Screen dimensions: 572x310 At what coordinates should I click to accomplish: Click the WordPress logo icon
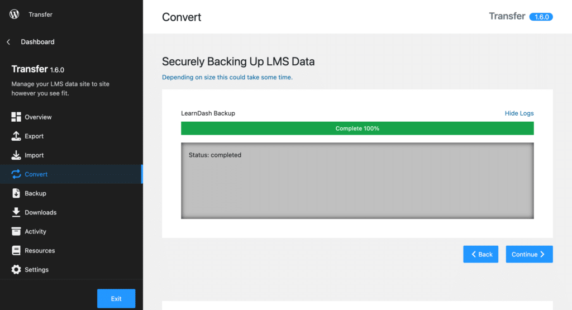pyautogui.click(x=15, y=15)
